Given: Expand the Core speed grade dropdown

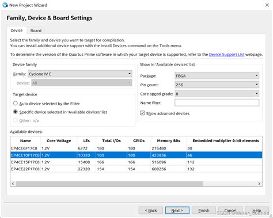Looking at the screenshot, I should 217,94.
